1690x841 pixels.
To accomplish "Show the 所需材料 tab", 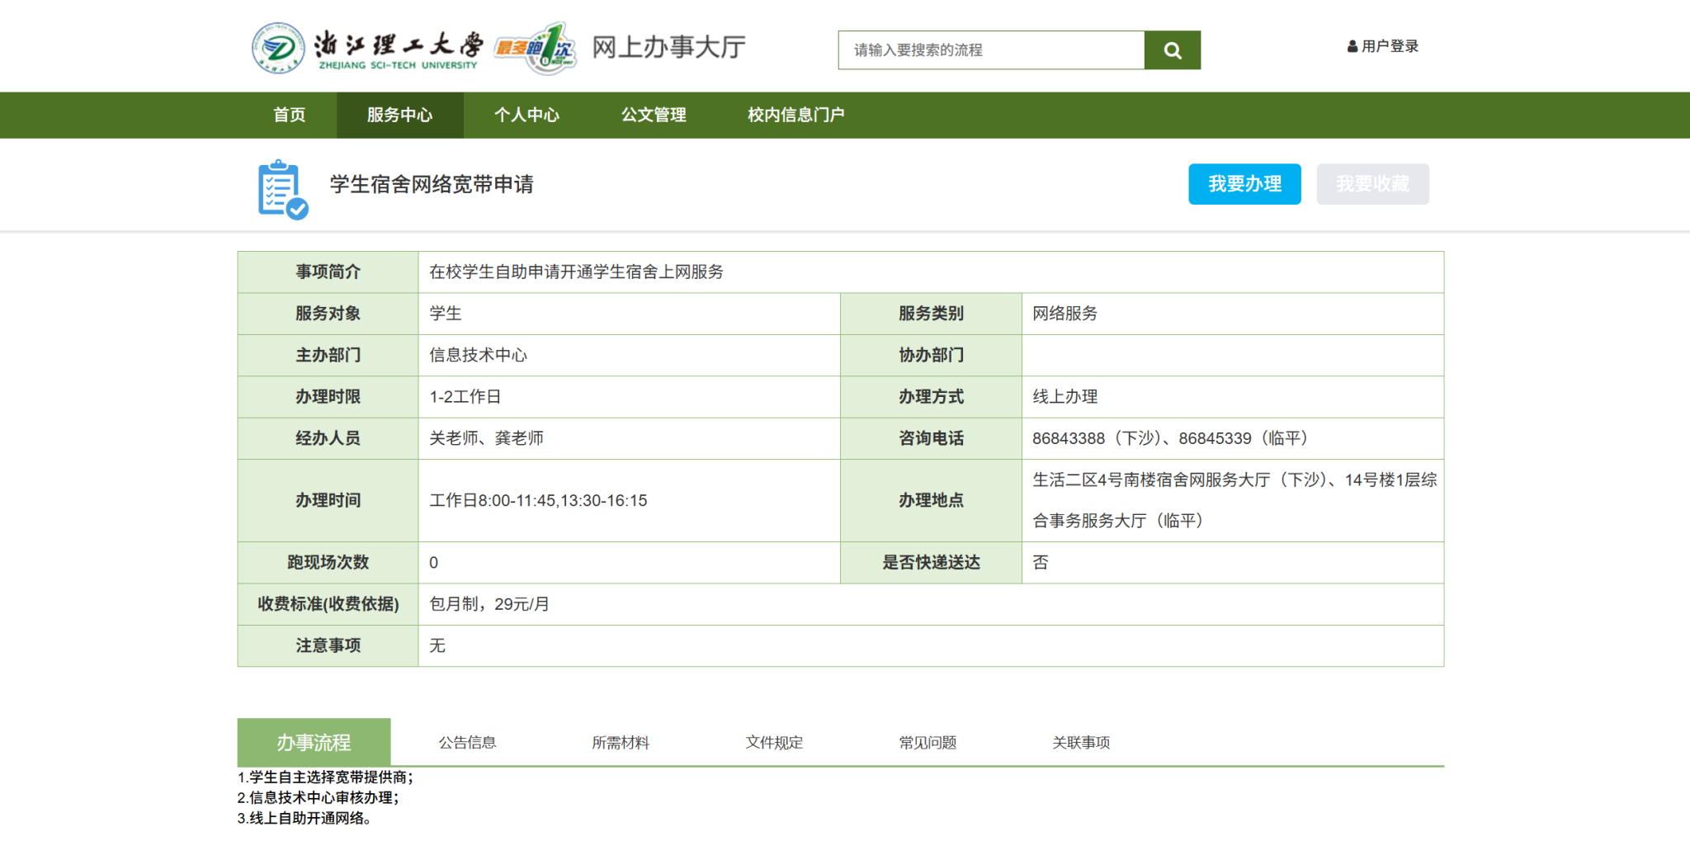I will coord(621,743).
